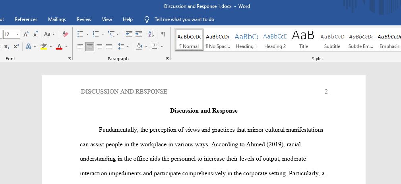
Task: Click header text DISCUSSION AND RESPONSE
Action: [x=124, y=91]
